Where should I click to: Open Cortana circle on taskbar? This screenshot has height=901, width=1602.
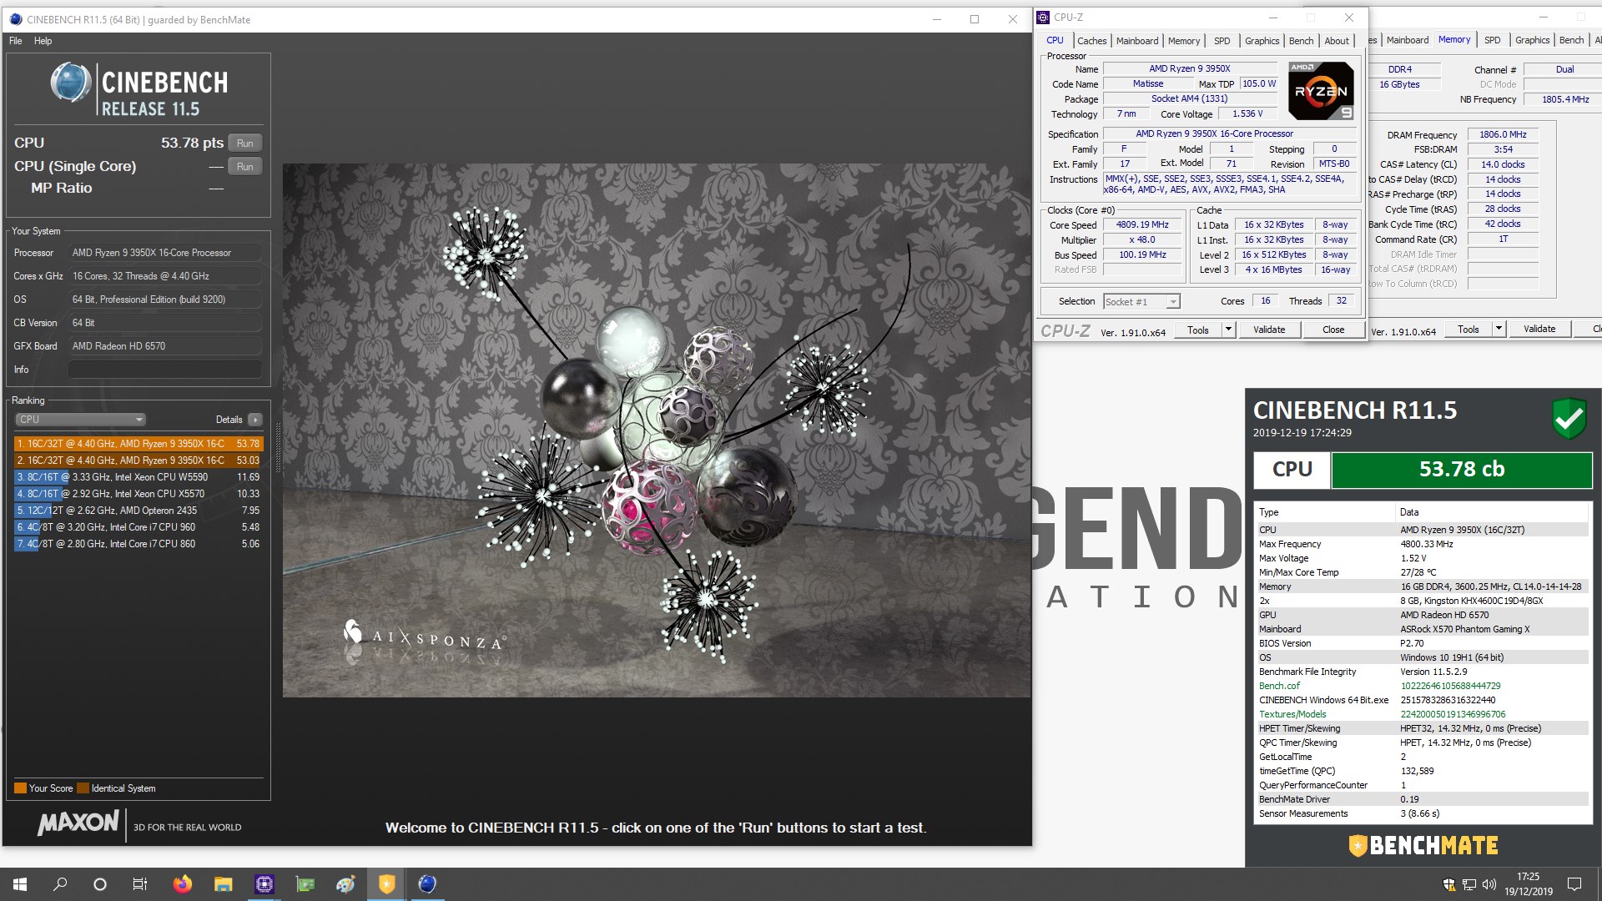(x=100, y=884)
